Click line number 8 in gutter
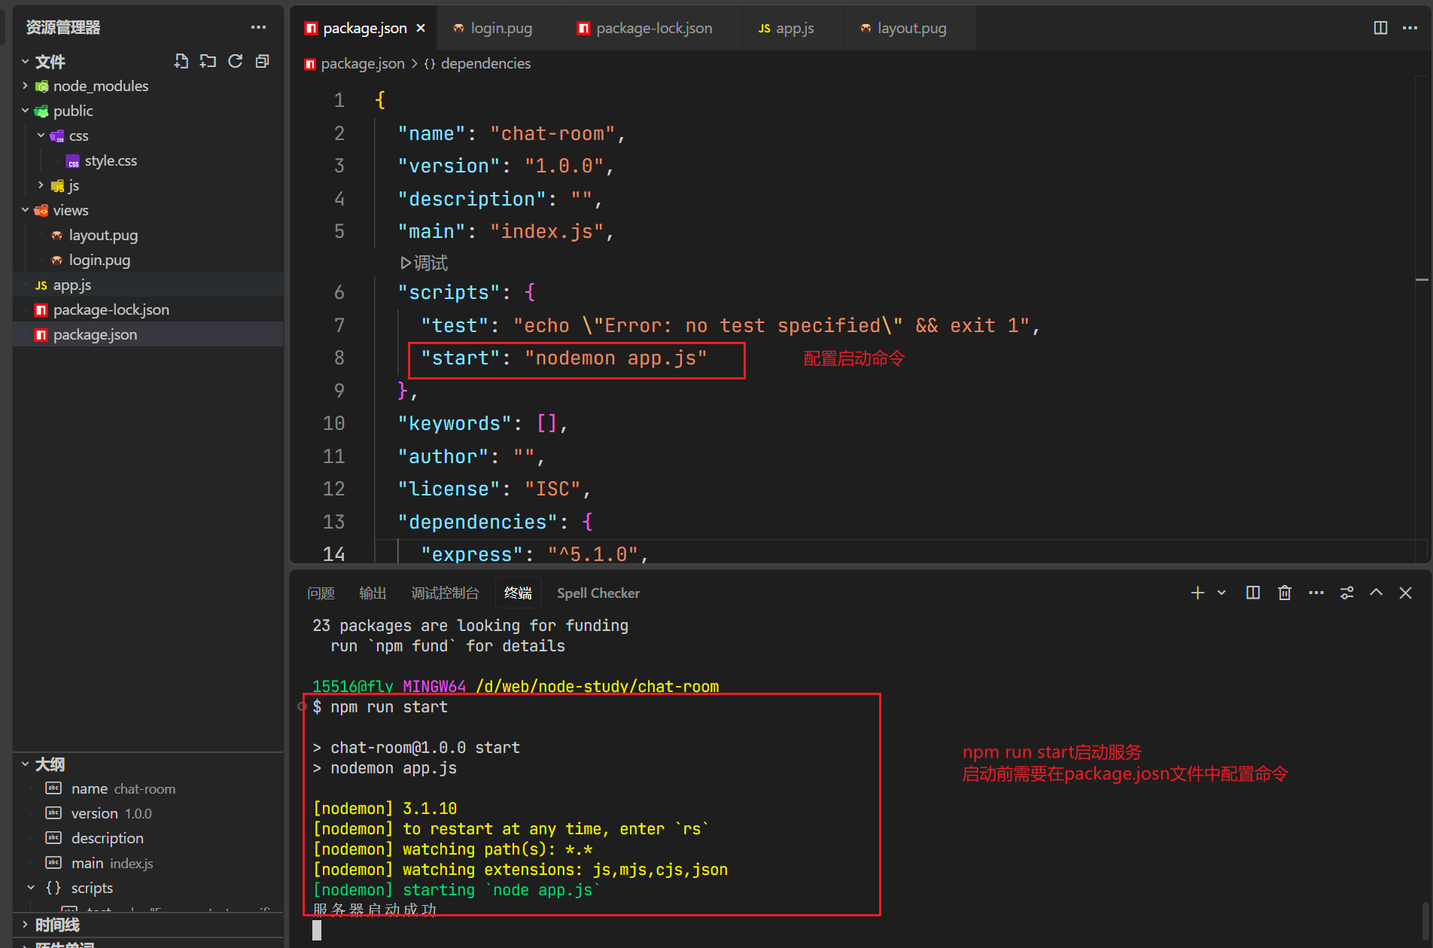 click(339, 358)
